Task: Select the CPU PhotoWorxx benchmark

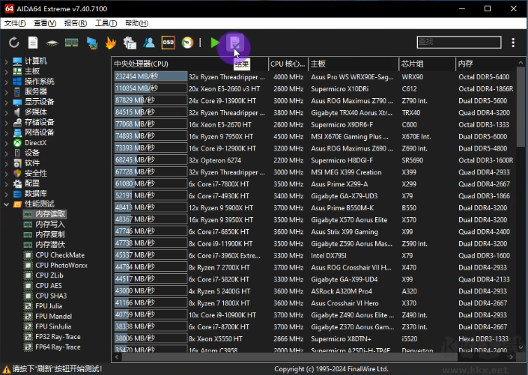Action: pos(61,265)
